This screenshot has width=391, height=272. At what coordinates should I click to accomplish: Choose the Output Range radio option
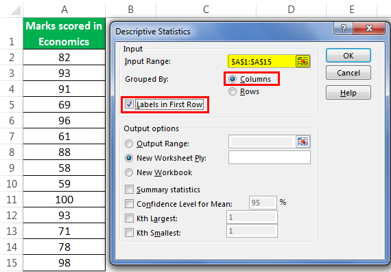129,144
